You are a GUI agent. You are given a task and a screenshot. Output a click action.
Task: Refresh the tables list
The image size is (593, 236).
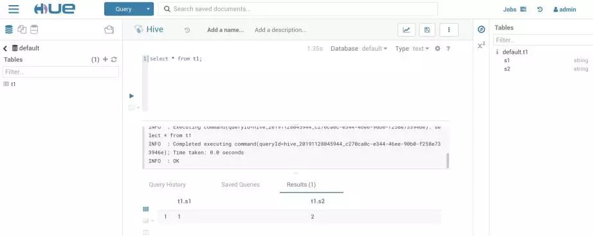114,60
